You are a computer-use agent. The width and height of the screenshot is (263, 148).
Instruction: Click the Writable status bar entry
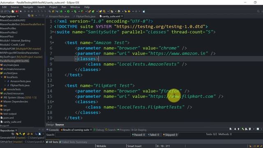tap(101, 146)
